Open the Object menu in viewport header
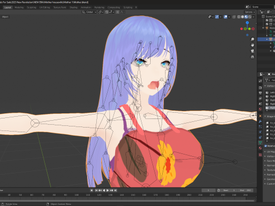The height and width of the screenshot is (206, 275). click(5, 17)
